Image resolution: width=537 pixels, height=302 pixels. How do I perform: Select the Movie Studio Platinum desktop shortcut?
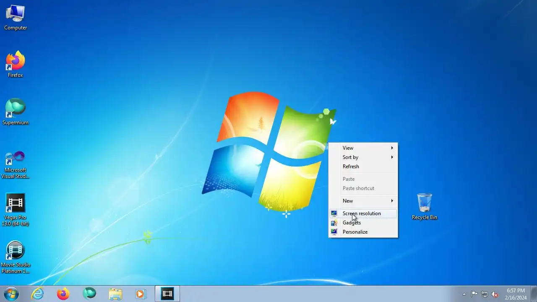click(16, 257)
